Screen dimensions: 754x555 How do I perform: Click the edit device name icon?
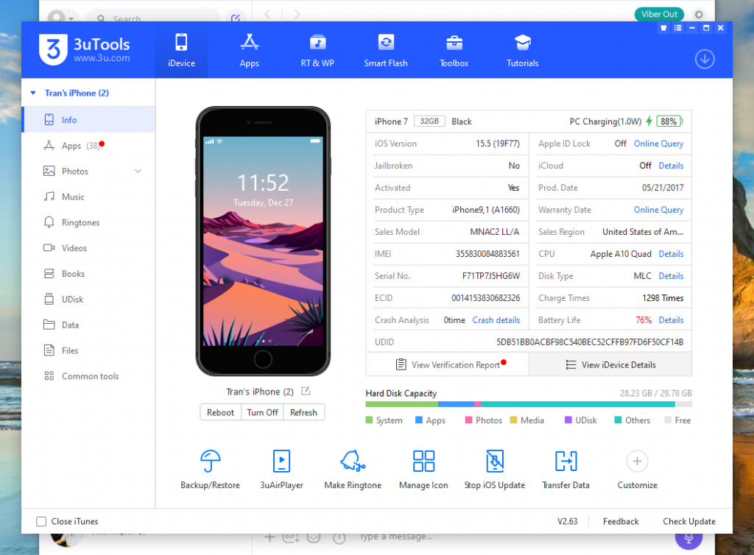[x=306, y=391]
